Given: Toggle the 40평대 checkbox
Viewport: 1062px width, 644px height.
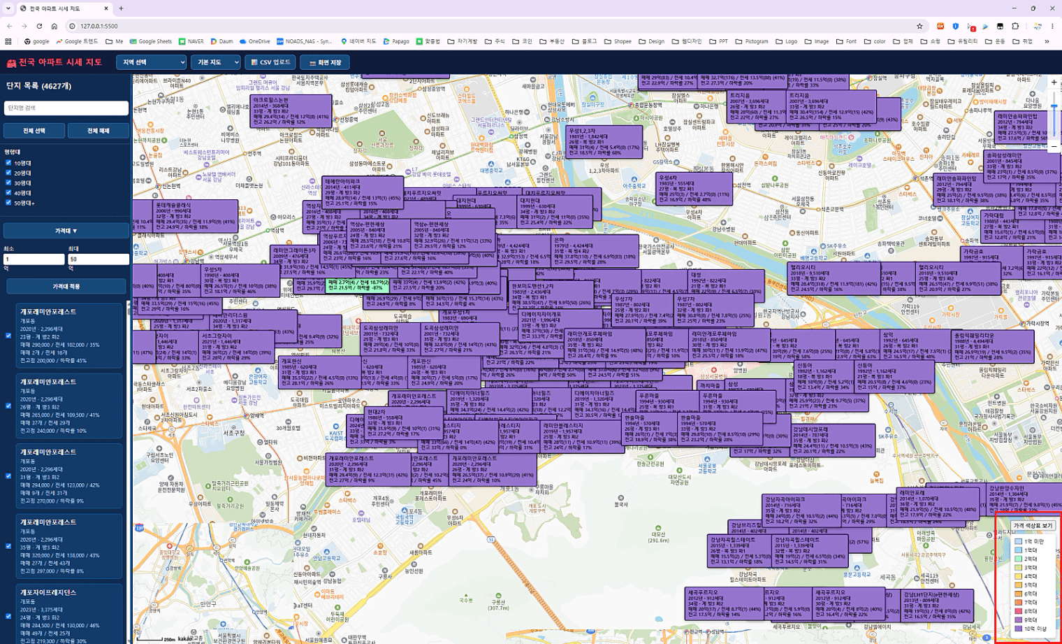Looking at the screenshot, I should (x=8, y=192).
